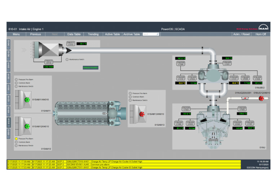Open the Archive Table

pos(132,34)
